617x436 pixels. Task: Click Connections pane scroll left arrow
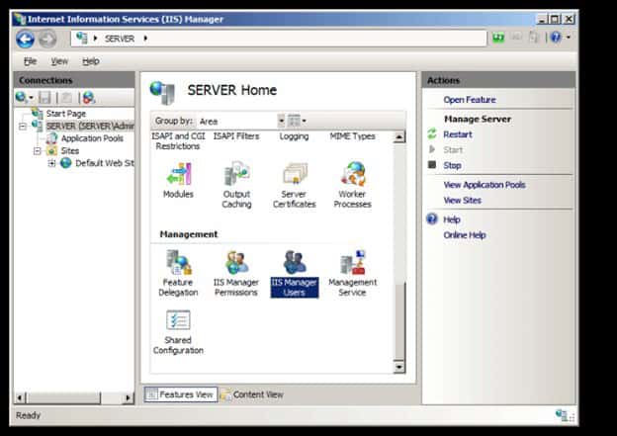coord(20,397)
